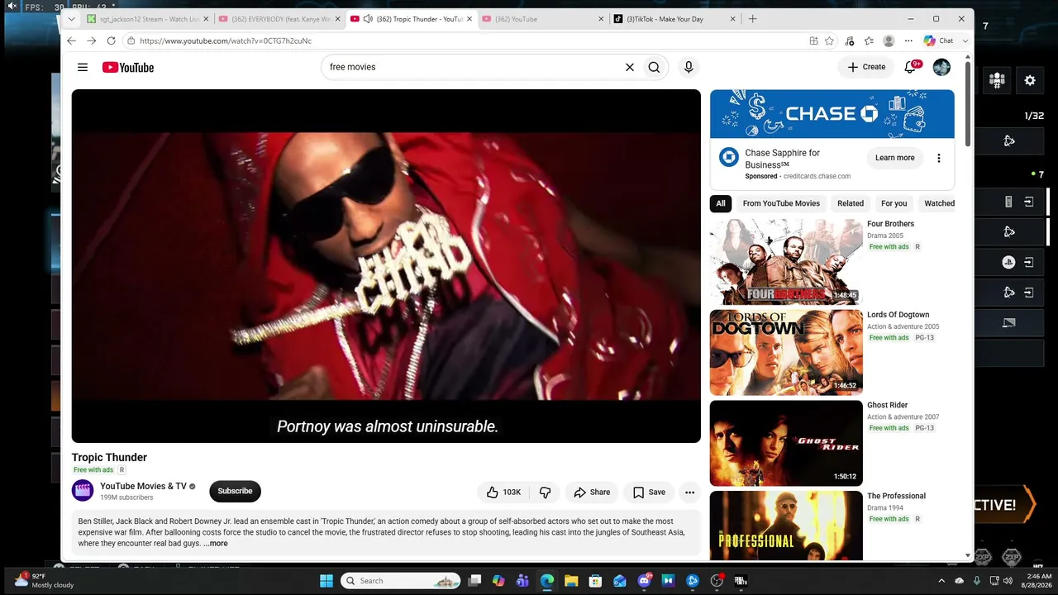
Task: Open the Lords Of Dogtown movie title
Action: point(898,315)
